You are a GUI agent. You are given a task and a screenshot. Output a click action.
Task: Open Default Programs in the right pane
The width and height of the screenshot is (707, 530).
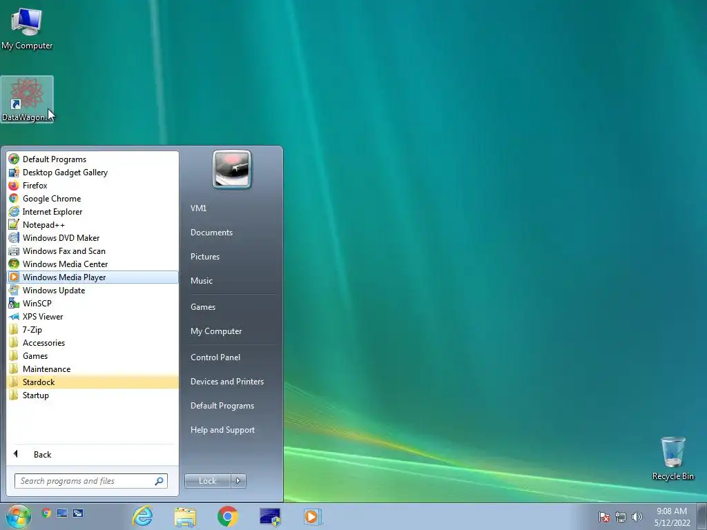coord(222,406)
